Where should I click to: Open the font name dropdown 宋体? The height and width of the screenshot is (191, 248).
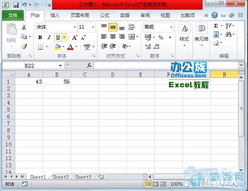coord(75,27)
